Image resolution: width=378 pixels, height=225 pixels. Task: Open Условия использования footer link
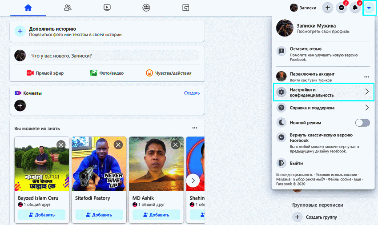coord(336,175)
